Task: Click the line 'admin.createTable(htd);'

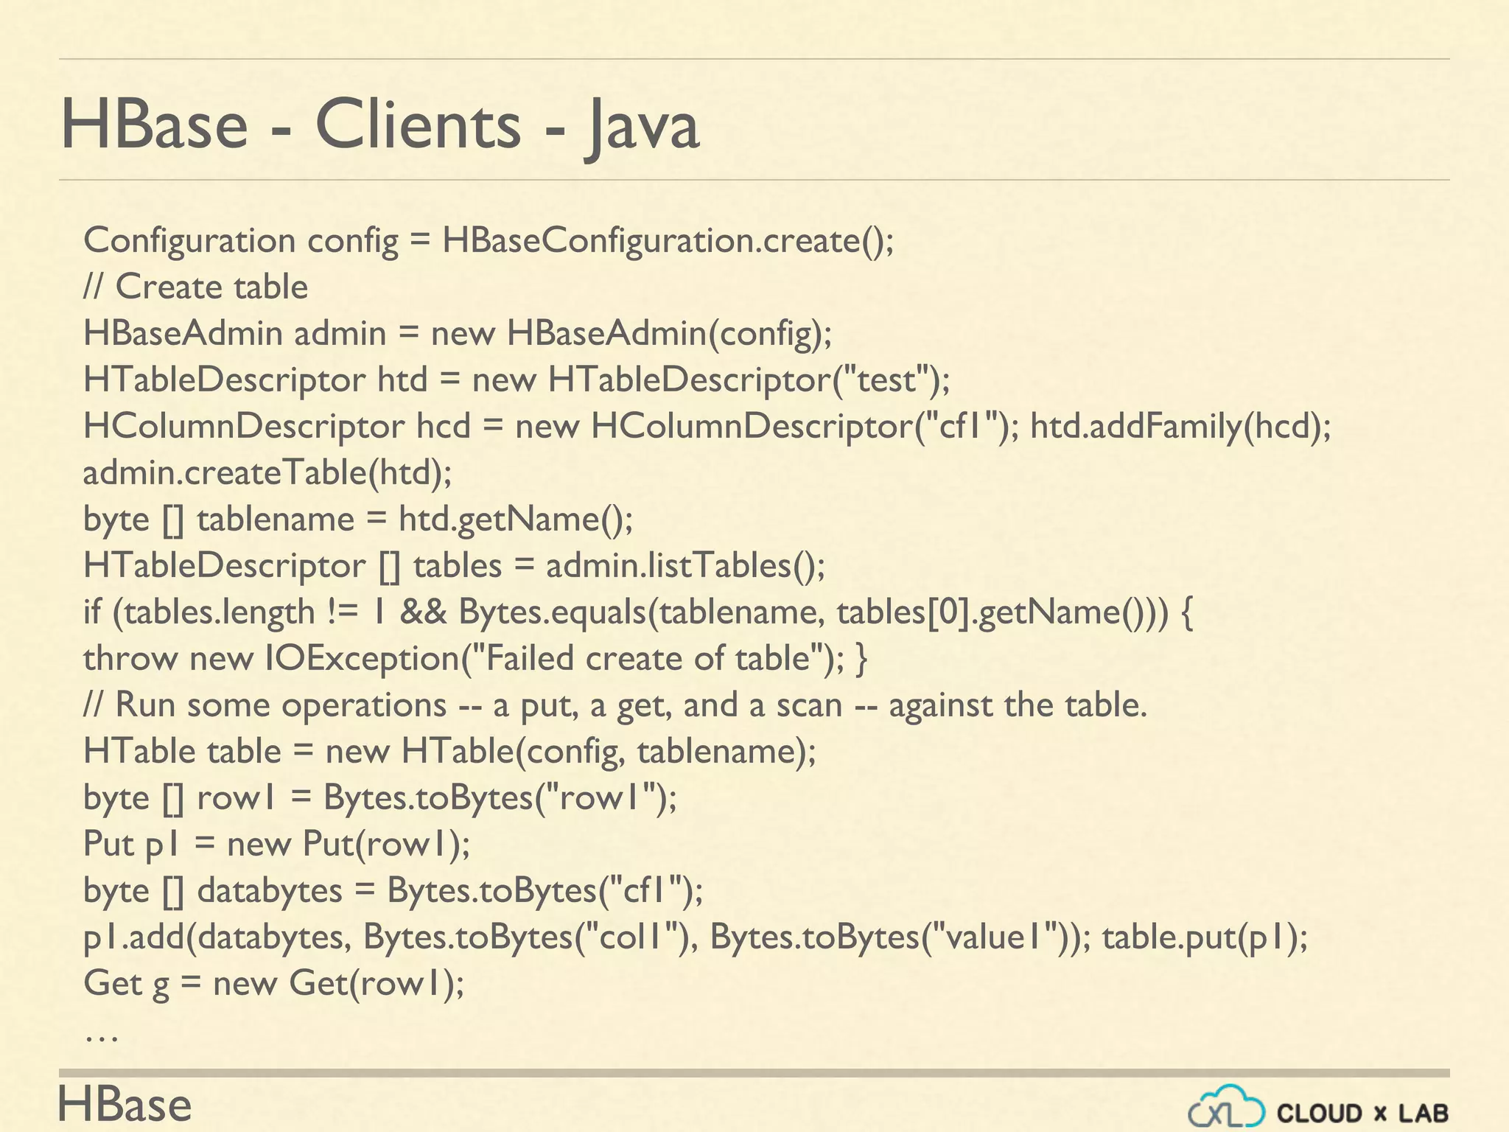Action: pos(267,473)
